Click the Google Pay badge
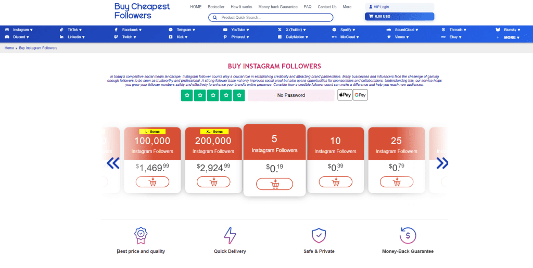Image resolution: width=533 pixels, height=268 pixels. (x=360, y=95)
